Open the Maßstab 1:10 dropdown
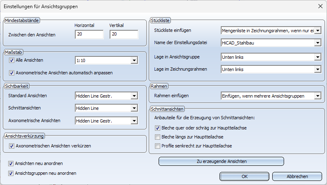The image size is (327, 185). (x=134, y=60)
